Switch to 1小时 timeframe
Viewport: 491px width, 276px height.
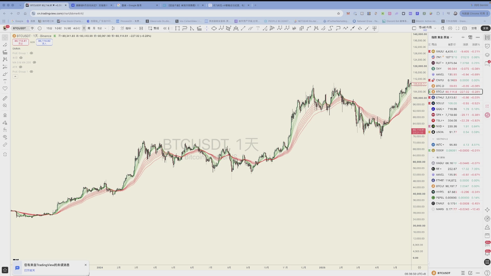58,28
